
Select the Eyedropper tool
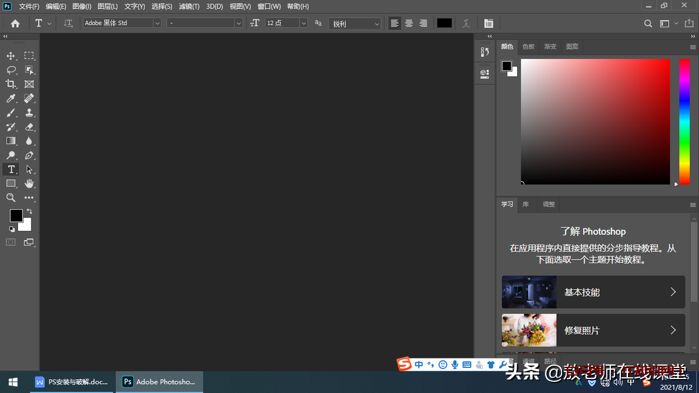point(10,98)
